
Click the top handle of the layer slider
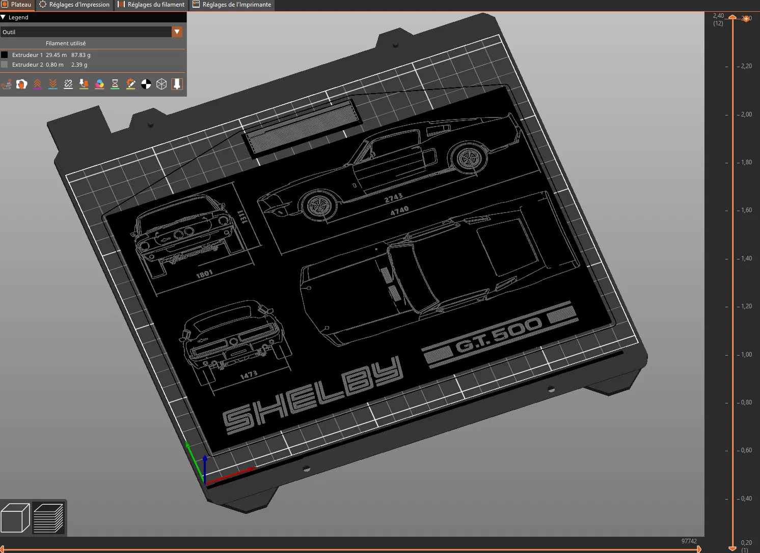point(732,18)
